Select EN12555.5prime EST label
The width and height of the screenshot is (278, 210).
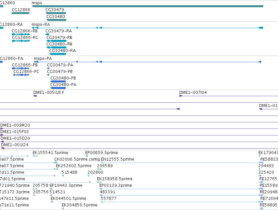[x=118, y=159]
